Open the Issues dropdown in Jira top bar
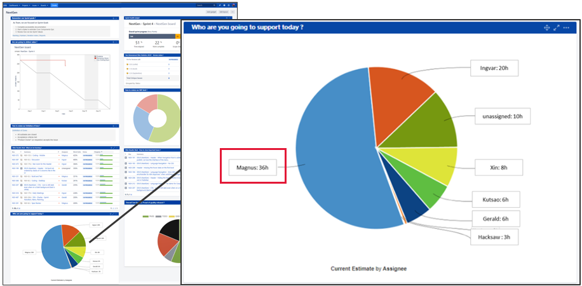Screen dimensions: 582x286 [x=35, y=5]
